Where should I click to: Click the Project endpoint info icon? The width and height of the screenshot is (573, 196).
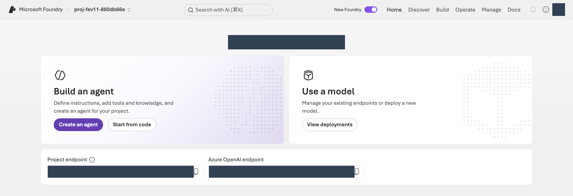[x=92, y=160]
